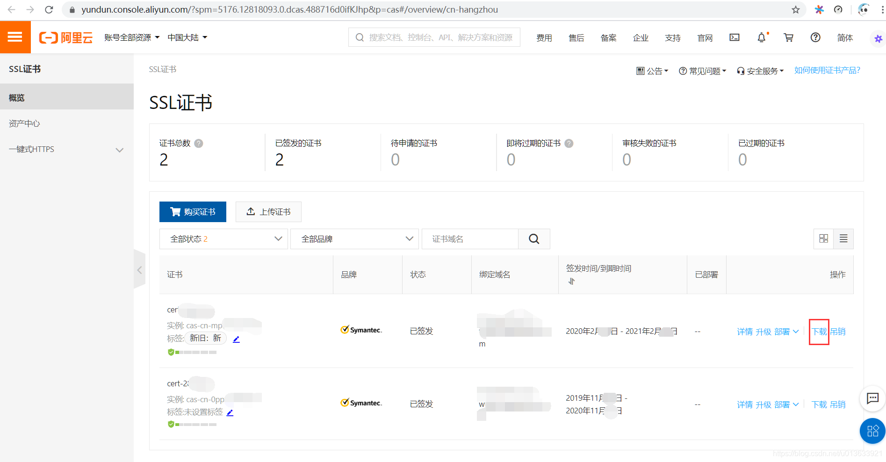Open 详情 of first certificate
Image resolution: width=886 pixels, height=462 pixels.
[745, 332]
